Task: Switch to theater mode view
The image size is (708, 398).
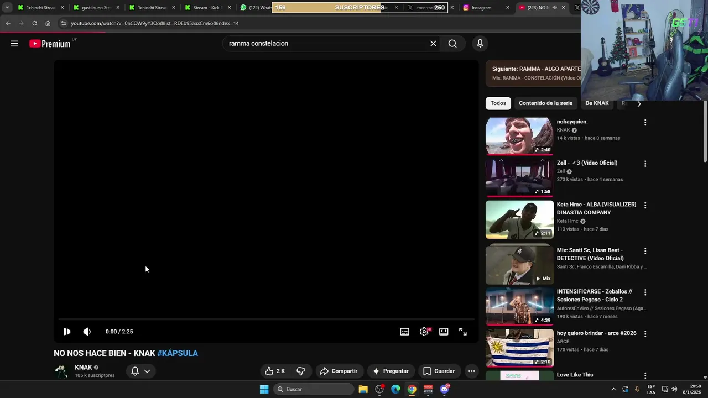Action: point(444,332)
